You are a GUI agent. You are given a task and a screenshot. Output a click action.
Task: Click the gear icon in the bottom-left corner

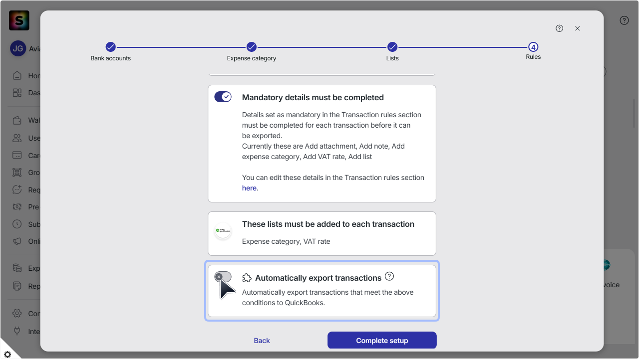pyautogui.click(x=7, y=354)
